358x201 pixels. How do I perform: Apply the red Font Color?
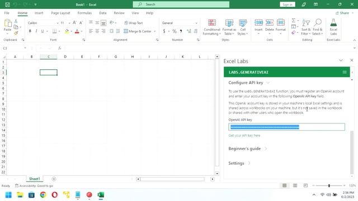(x=77, y=31)
